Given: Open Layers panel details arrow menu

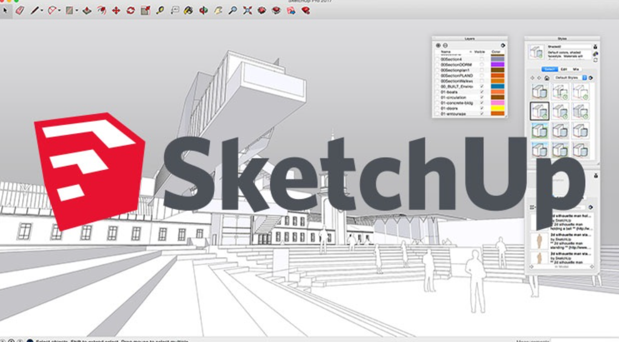Looking at the screenshot, I should coord(503,46).
